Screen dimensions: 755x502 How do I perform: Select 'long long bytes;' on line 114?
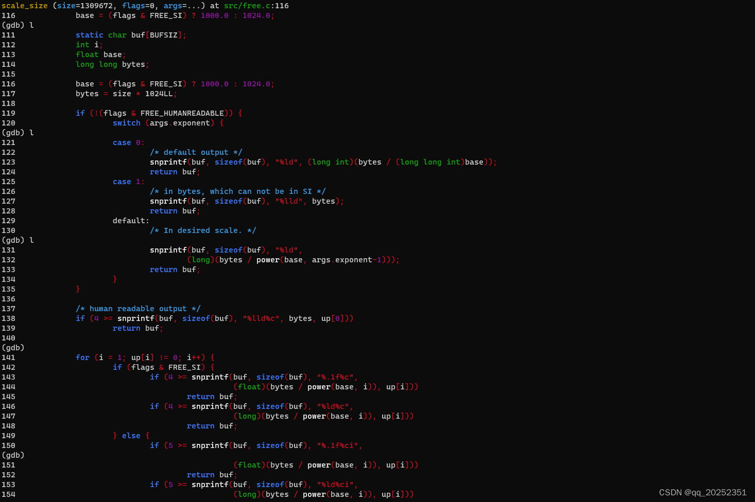pyautogui.click(x=112, y=64)
